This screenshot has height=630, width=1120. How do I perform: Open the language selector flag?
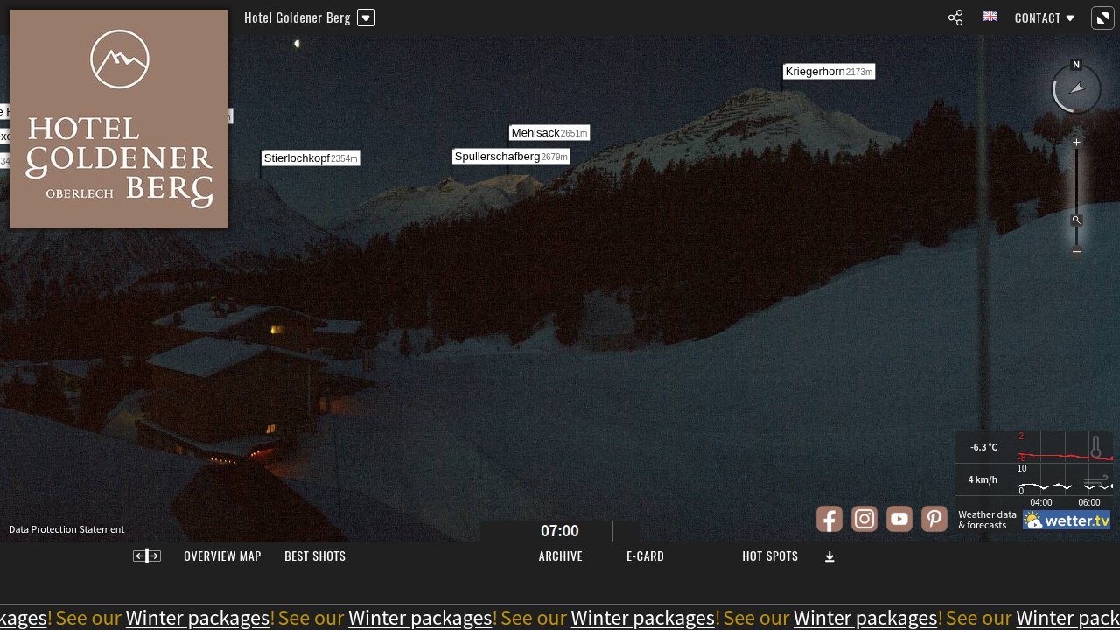[x=990, y=17]
